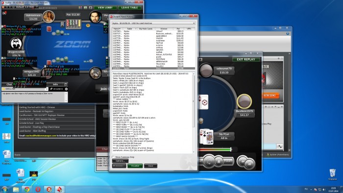Screen dimensions: 343x193
Task: Step to next action with right arrow
Action: point(249,164)
